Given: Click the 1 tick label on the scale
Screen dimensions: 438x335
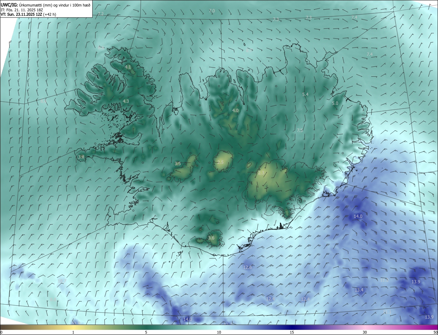Looking at the screenshot, I should [x=73, y=333].
